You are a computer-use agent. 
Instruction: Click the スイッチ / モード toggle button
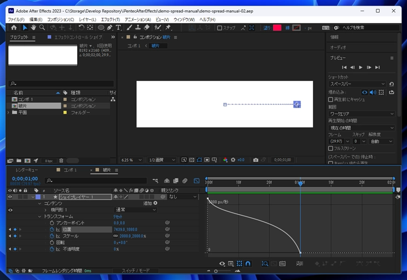(135, 270)
